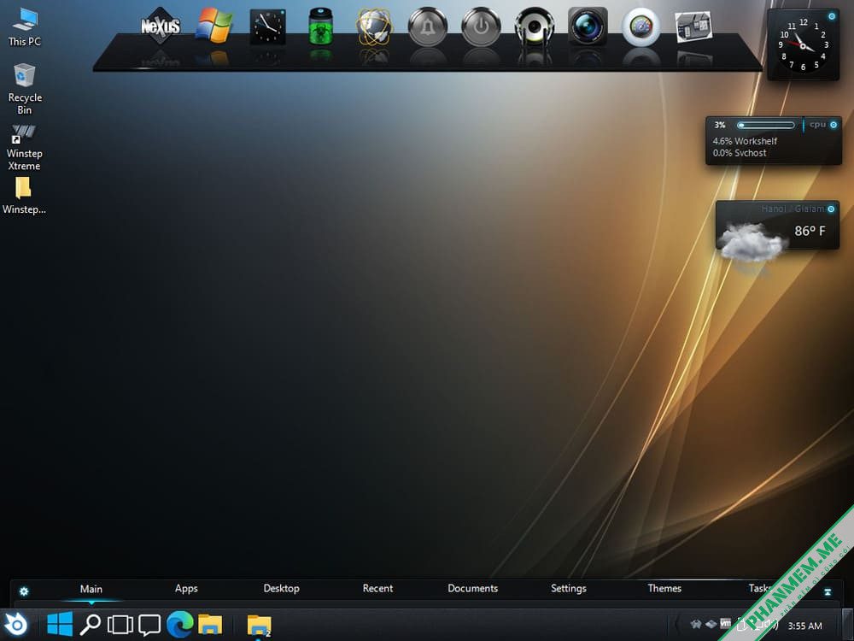Image resolution: width=854 pixels, height=641 pixels.
Task: Open File Explorer pinned on taskbar
Action: [x=210, y=625]
